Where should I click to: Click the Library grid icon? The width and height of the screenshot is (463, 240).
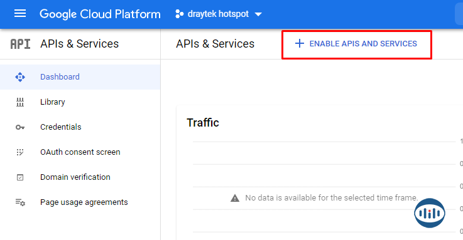[20, 102]
